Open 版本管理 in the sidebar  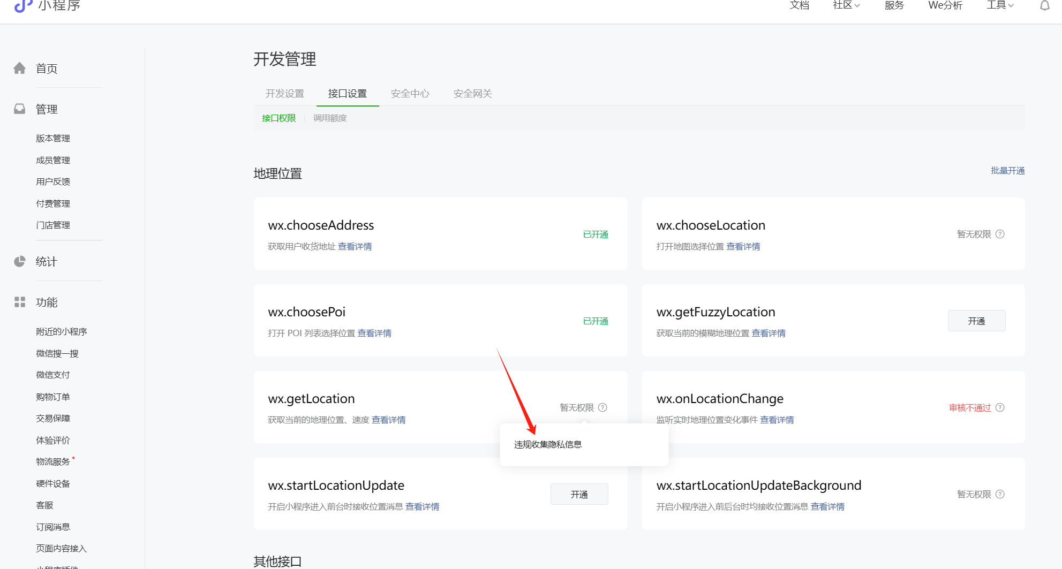pyautogui.click(x=53, y=138)
